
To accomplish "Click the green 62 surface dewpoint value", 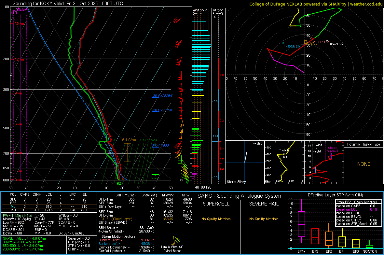I will click(119, 183).
